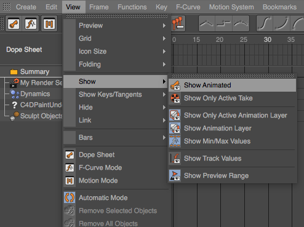The image size is (304, 227).
Task: Toggle Show Animation Layer option
Action: [x=232, y=128]
